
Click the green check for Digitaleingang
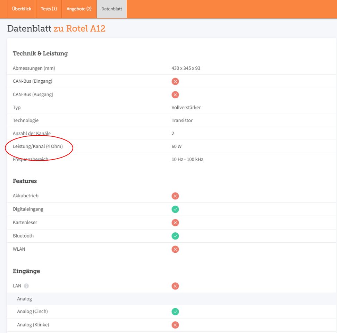(x=175, y=209)
